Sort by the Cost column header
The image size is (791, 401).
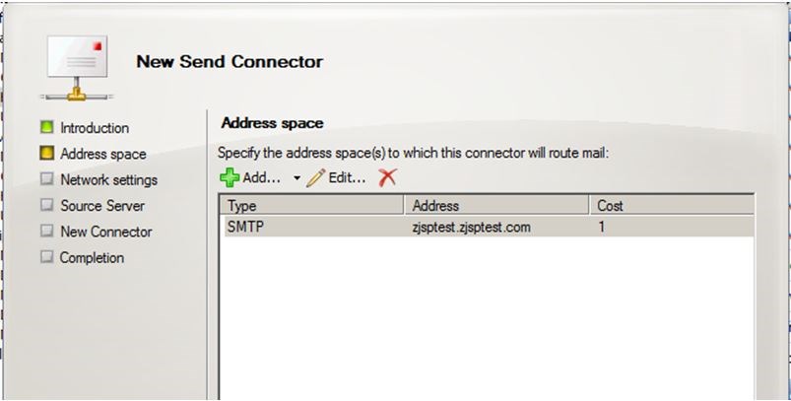(x=672, y=206)
